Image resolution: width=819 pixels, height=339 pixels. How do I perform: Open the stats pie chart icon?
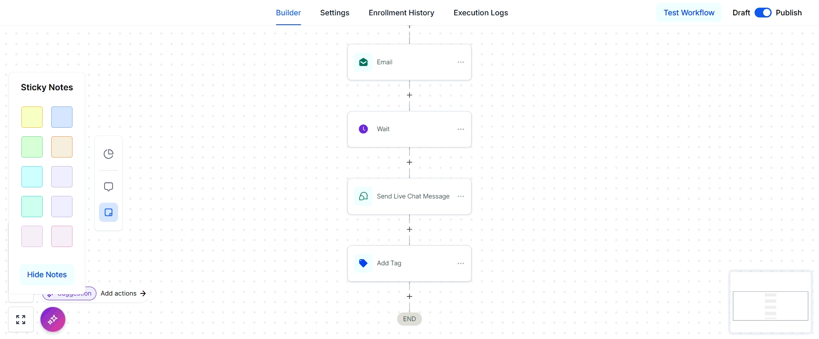[109, 154]
